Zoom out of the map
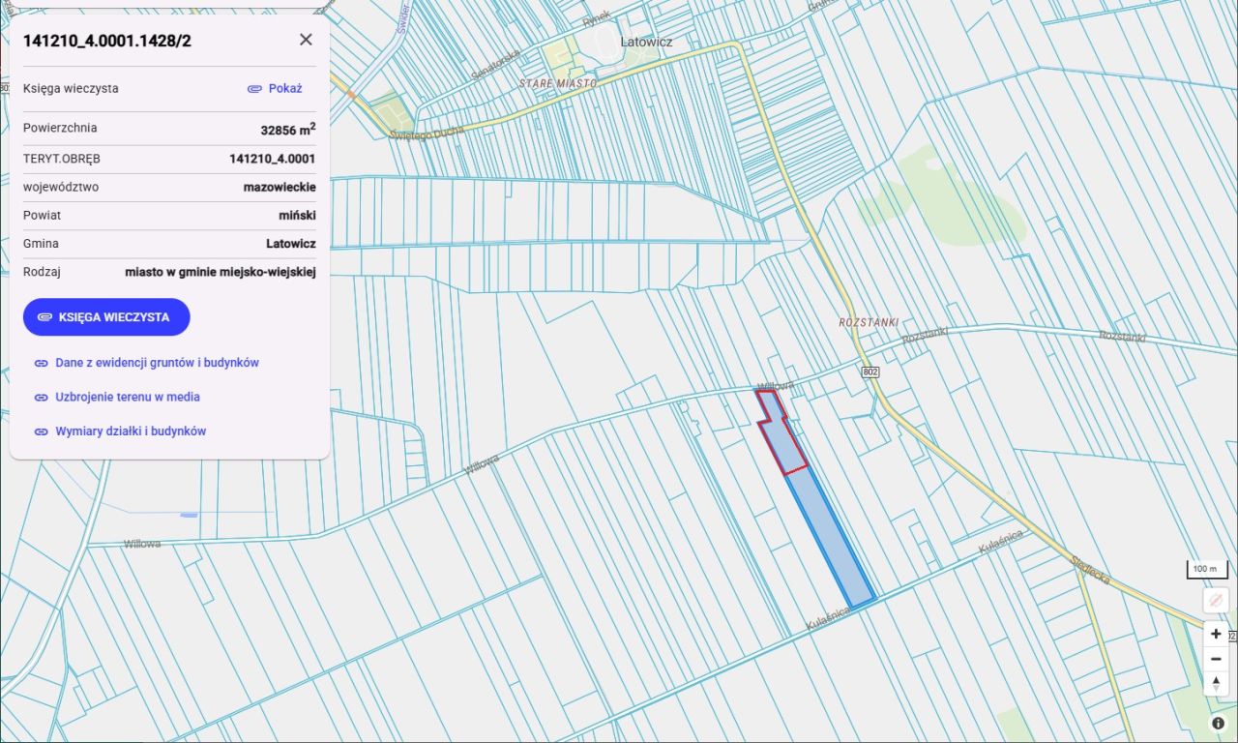This screenshot has width=1238, height=743. point(1216,659)
